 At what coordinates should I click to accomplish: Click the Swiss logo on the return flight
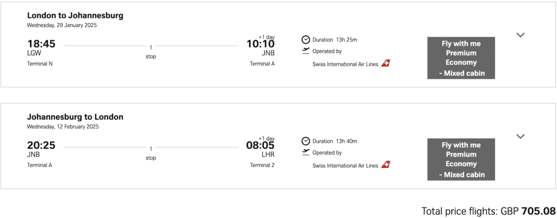(x=386, y=165)
